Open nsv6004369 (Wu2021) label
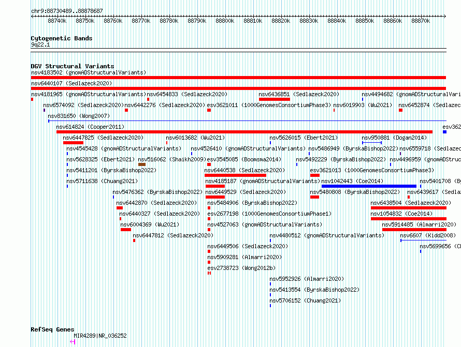This screenshot has width=461, height=347. (150, 224)
